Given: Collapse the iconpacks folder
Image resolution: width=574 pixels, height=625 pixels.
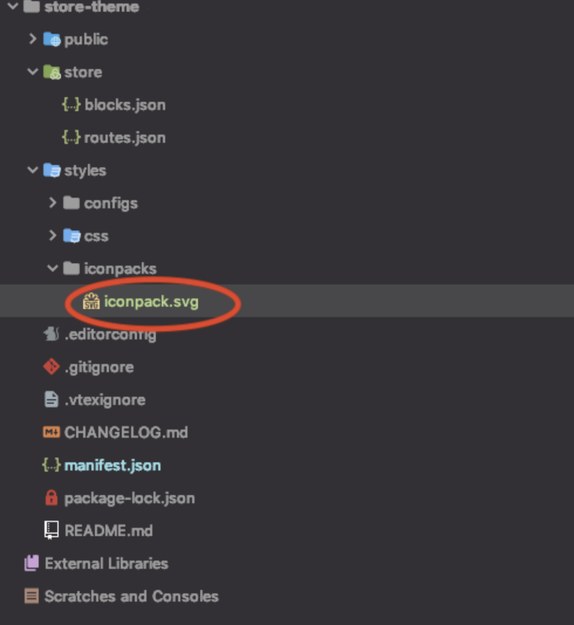Looking at the screenshot, I should (x=52, y=268).
